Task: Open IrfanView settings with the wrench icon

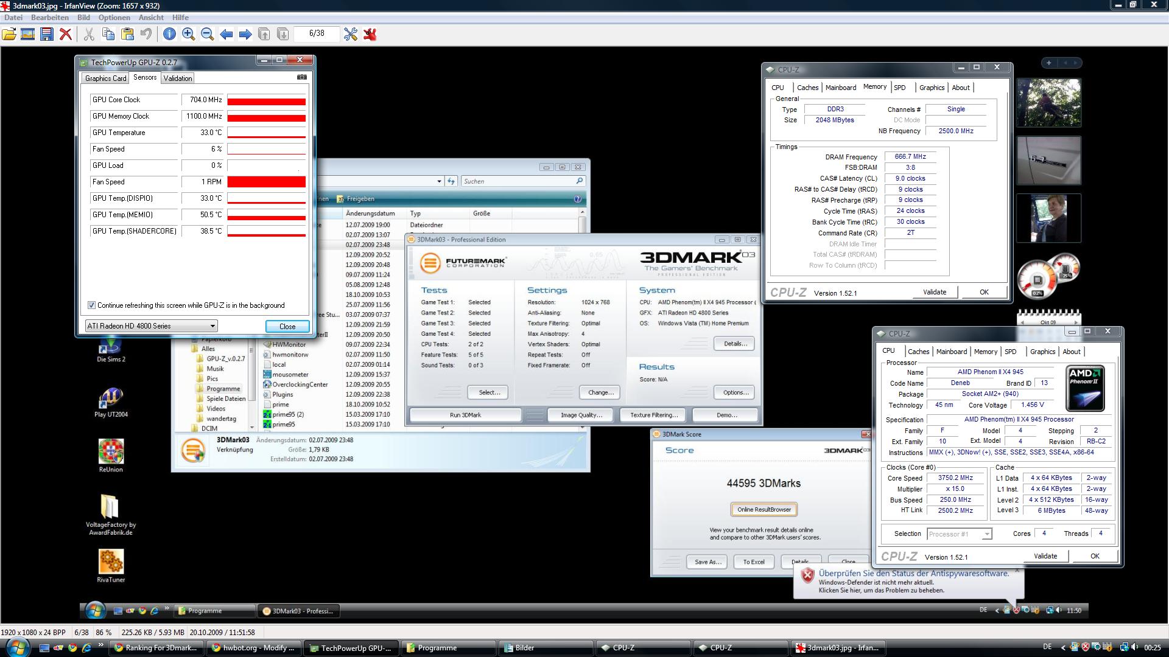Action: coord(351,34)
